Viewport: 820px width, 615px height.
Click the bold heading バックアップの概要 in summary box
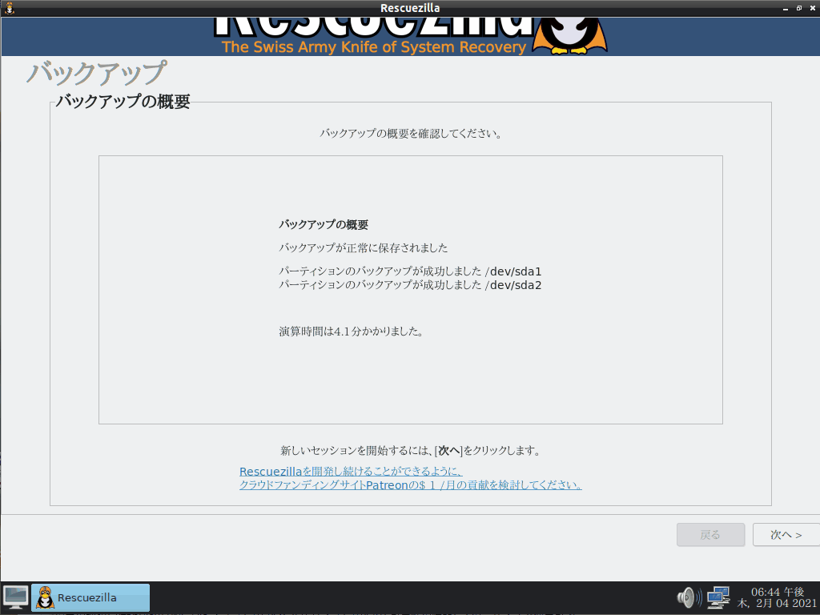324,225
